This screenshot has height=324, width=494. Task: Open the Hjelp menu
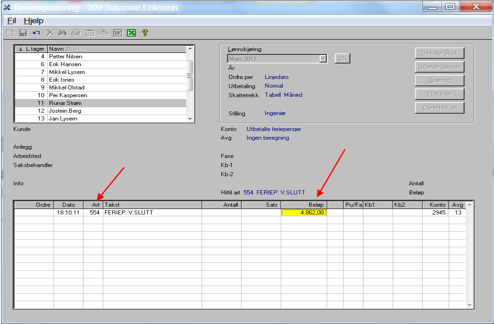coord(34,21)
